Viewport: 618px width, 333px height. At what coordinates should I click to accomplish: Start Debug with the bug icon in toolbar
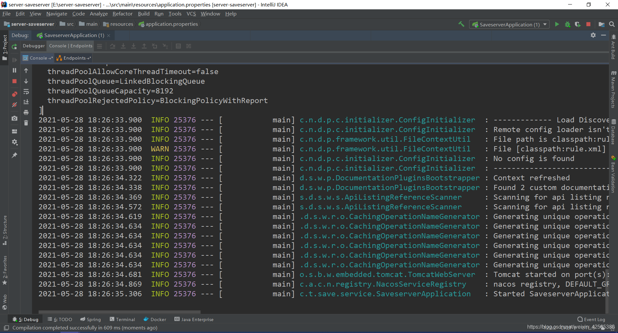click(567, 24)
